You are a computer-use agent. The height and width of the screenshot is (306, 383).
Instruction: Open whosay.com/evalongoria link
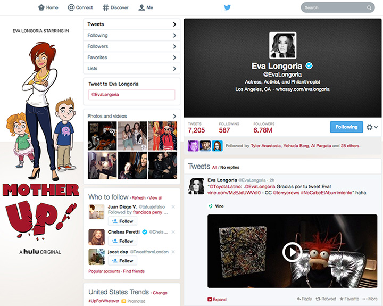click(x=303, y=89)
